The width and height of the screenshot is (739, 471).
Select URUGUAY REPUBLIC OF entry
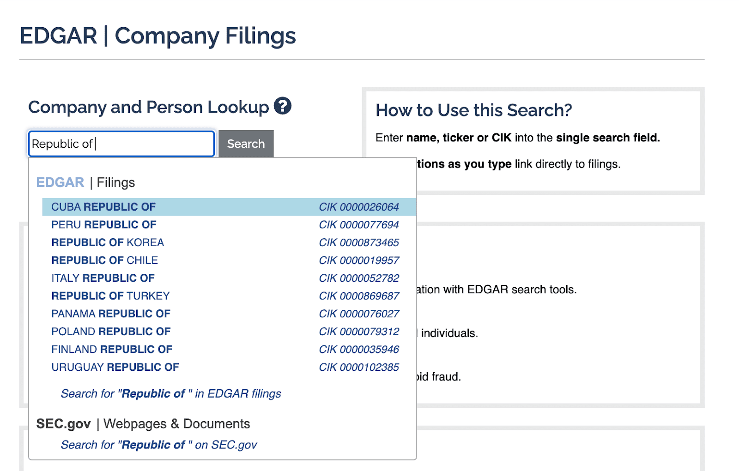coord(115,367)
